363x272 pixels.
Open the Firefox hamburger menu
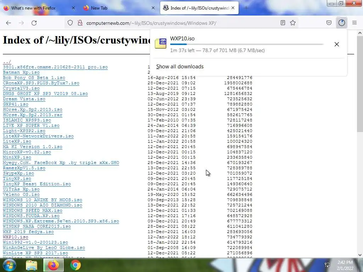(x=354, y=23)
